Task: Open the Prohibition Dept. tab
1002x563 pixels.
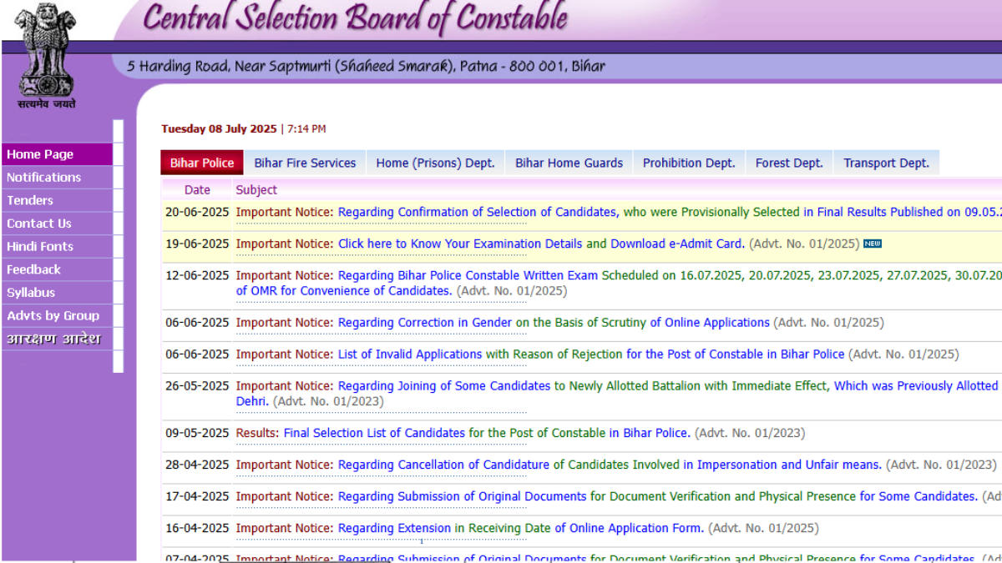Action: (x=689, y=163)
